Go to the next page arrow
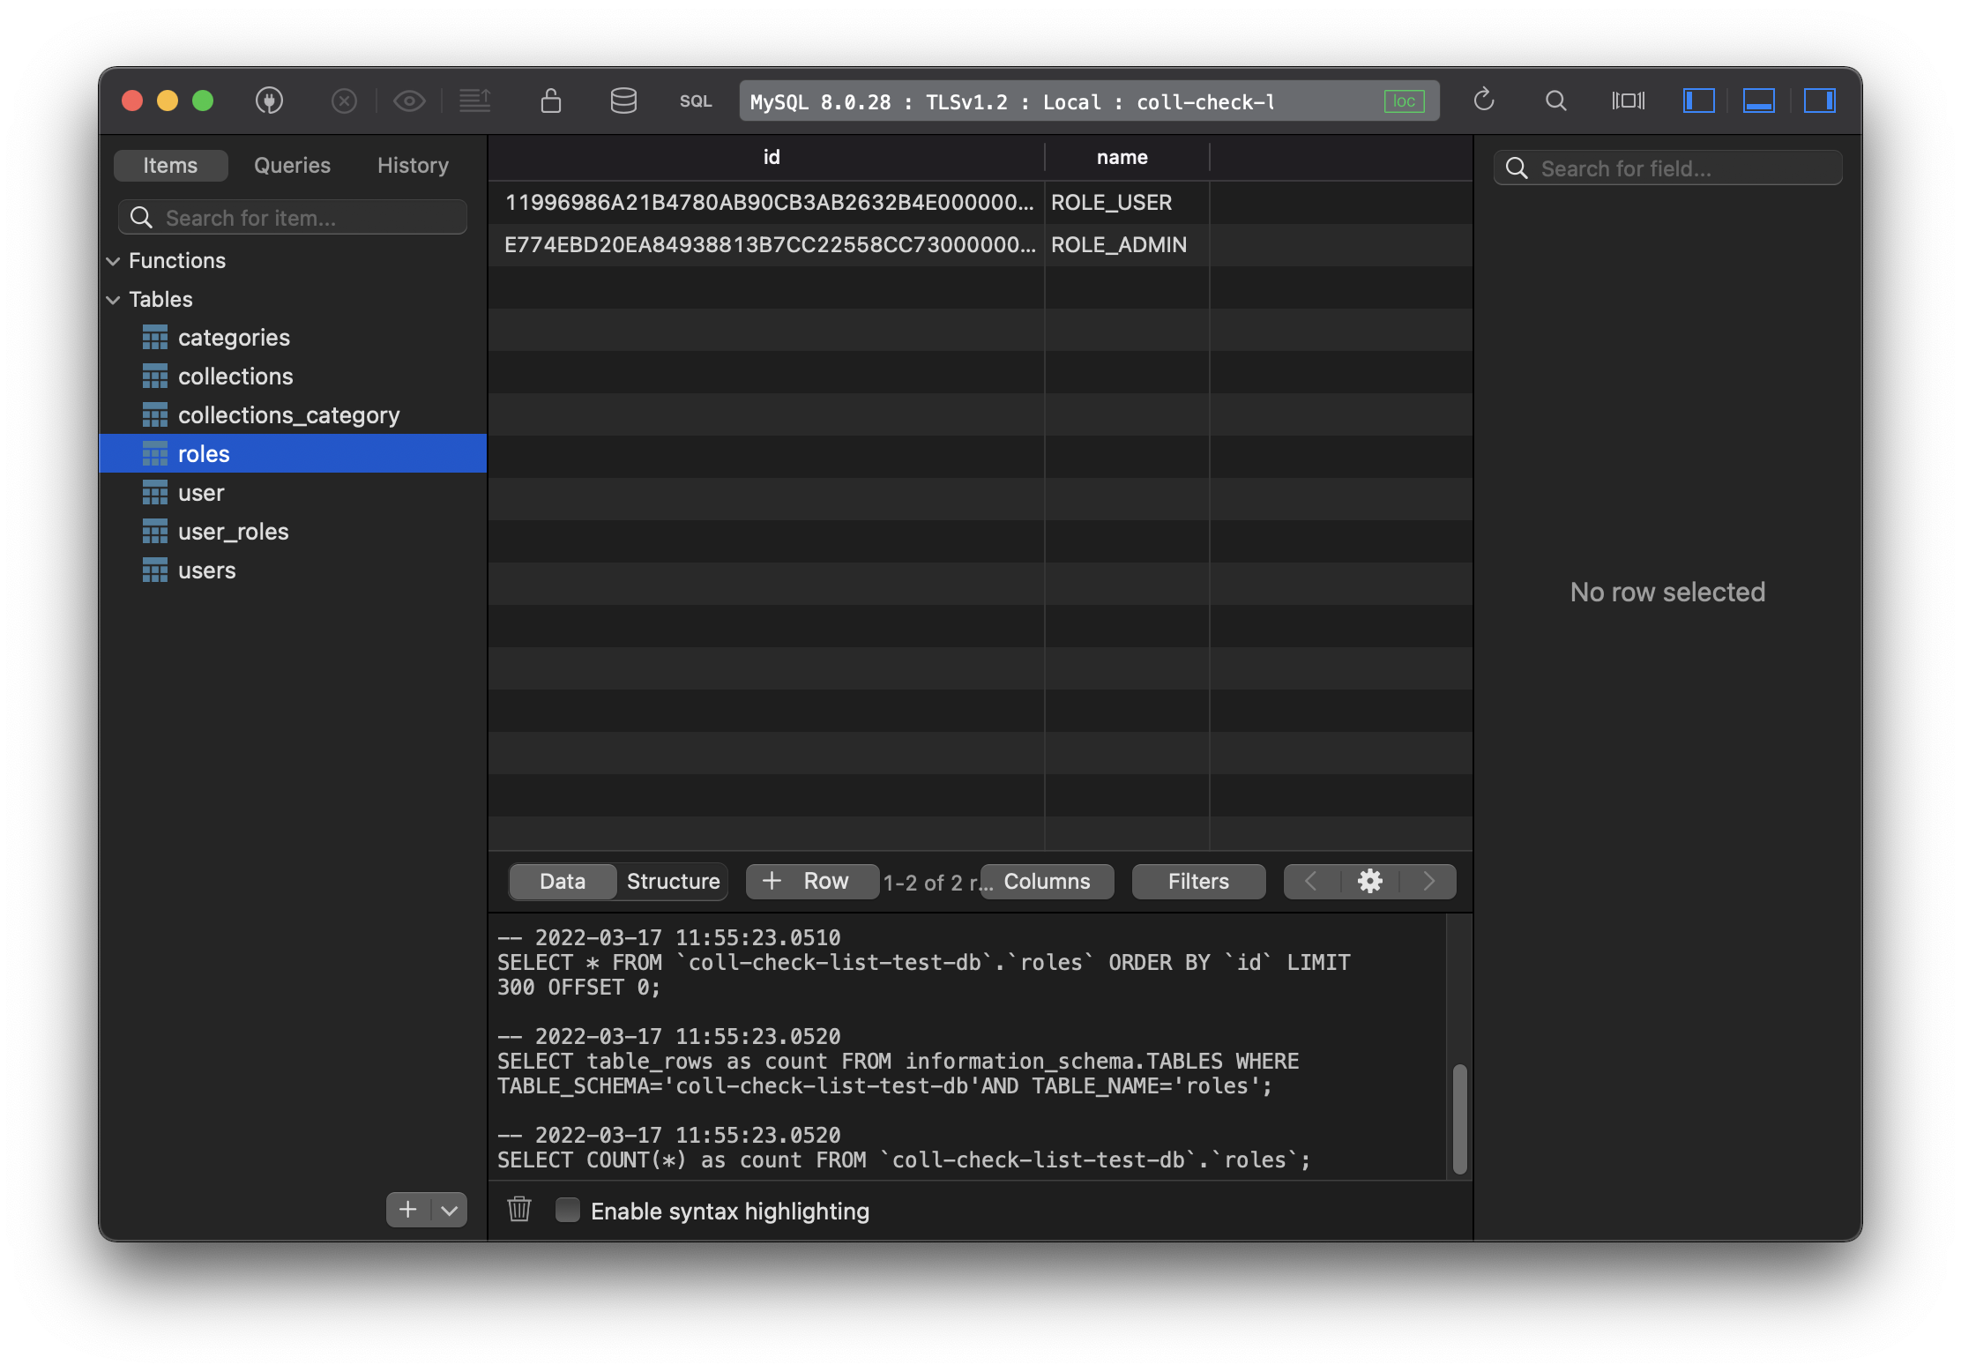Image resolution: width=1961 pixels, height=1372 pixels. pyautogui.click(x=1428, y=882)
